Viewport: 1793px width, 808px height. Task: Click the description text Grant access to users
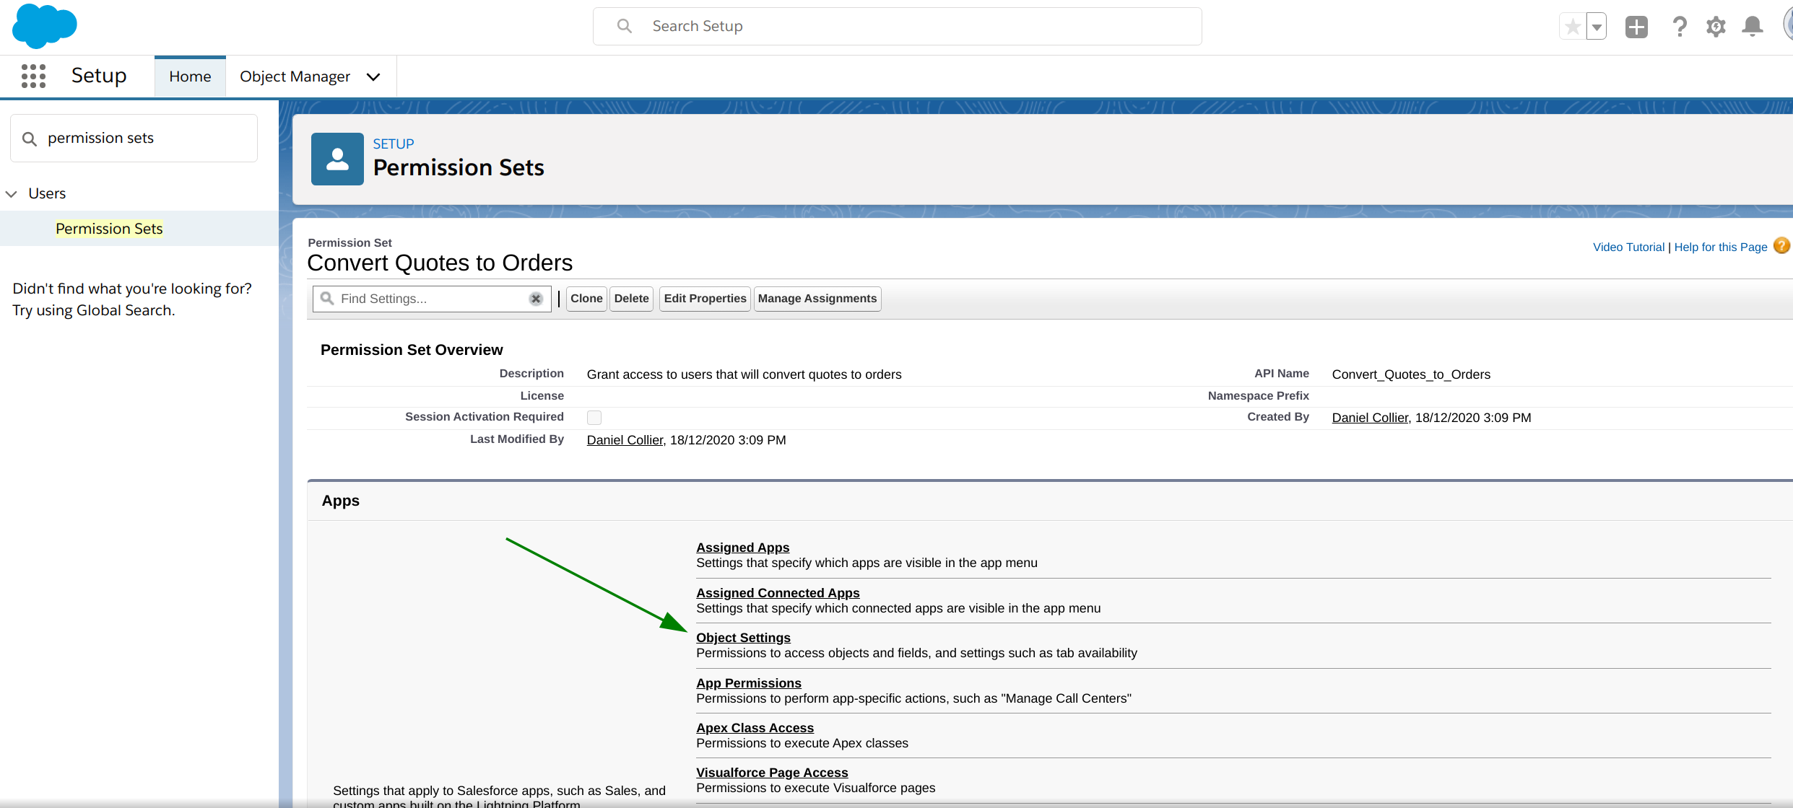pyautogui.click(x=744, y=374)
